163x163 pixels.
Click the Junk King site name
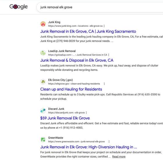54,22
